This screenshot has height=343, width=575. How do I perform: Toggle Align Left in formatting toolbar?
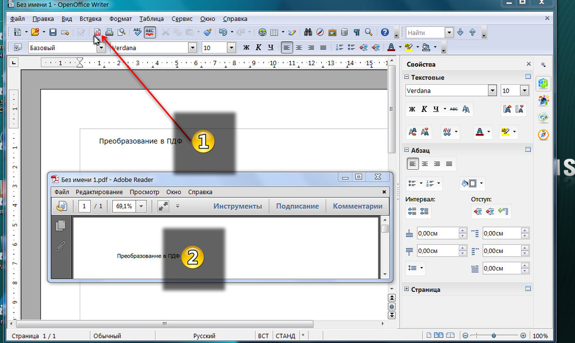coord(287,47)
